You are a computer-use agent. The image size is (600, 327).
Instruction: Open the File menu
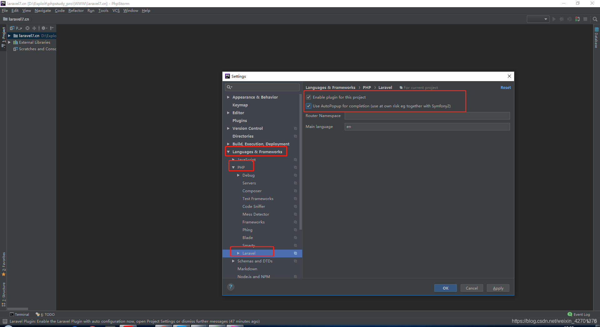click(x=5, y=11)
